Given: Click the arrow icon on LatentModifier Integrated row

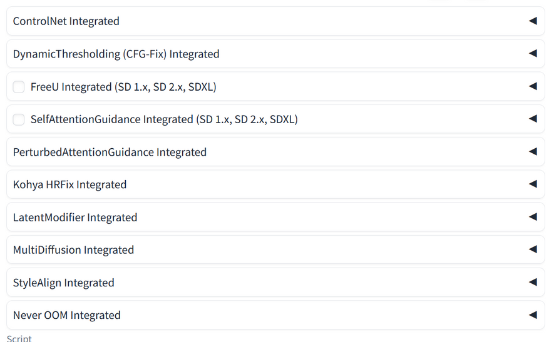Looking at the screenshot, I should [533, 217].
